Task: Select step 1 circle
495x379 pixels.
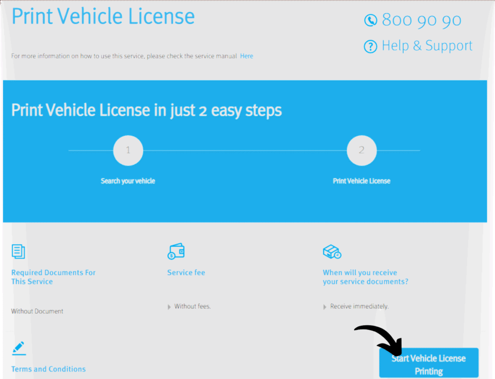Action: (128, 150)
